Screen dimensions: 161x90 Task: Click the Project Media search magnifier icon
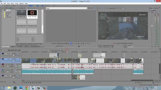pos(31,8)
